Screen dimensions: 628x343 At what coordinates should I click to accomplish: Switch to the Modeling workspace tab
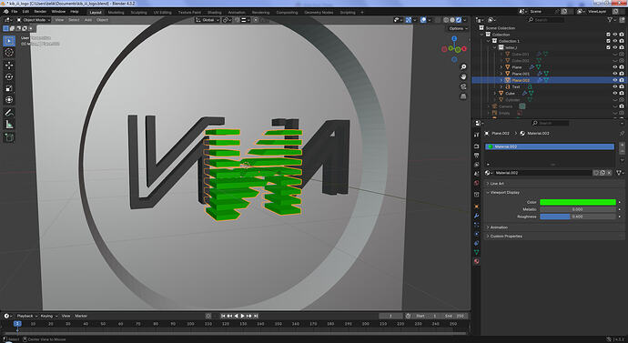(x=116, y=13)
